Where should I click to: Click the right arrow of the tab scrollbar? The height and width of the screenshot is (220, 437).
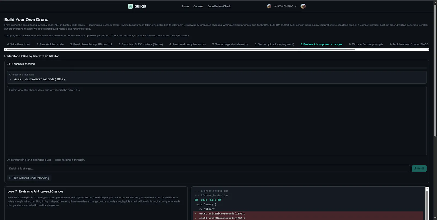click(428, 50)
